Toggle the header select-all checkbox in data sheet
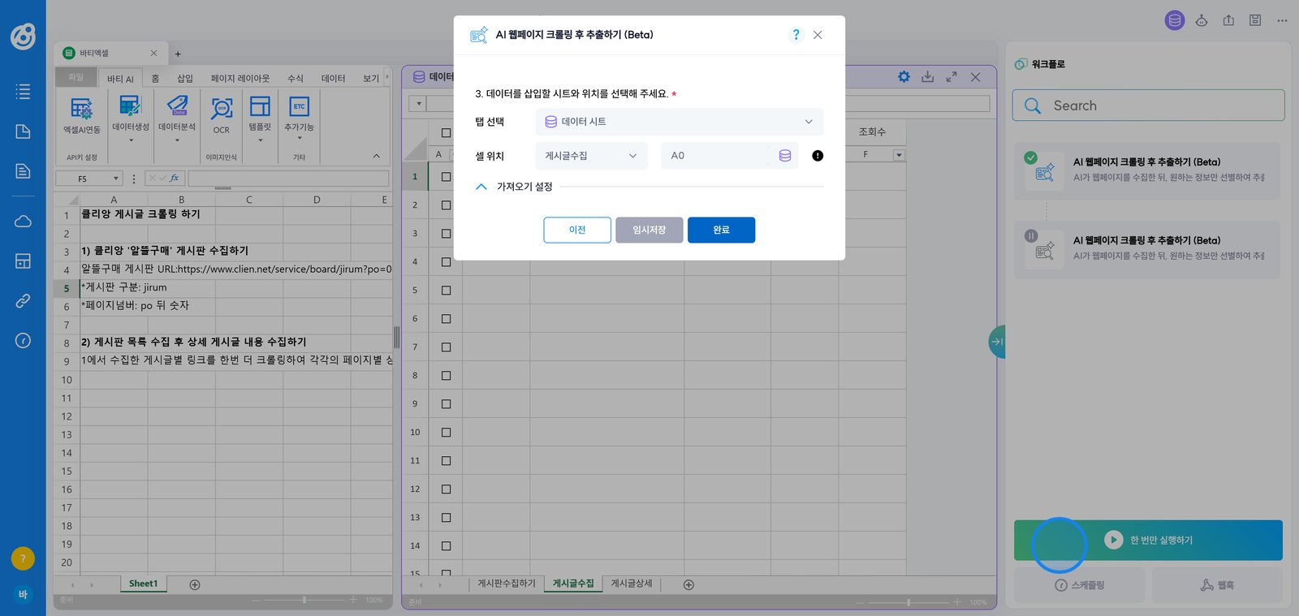1299x616 pixels. click(446, 132)
